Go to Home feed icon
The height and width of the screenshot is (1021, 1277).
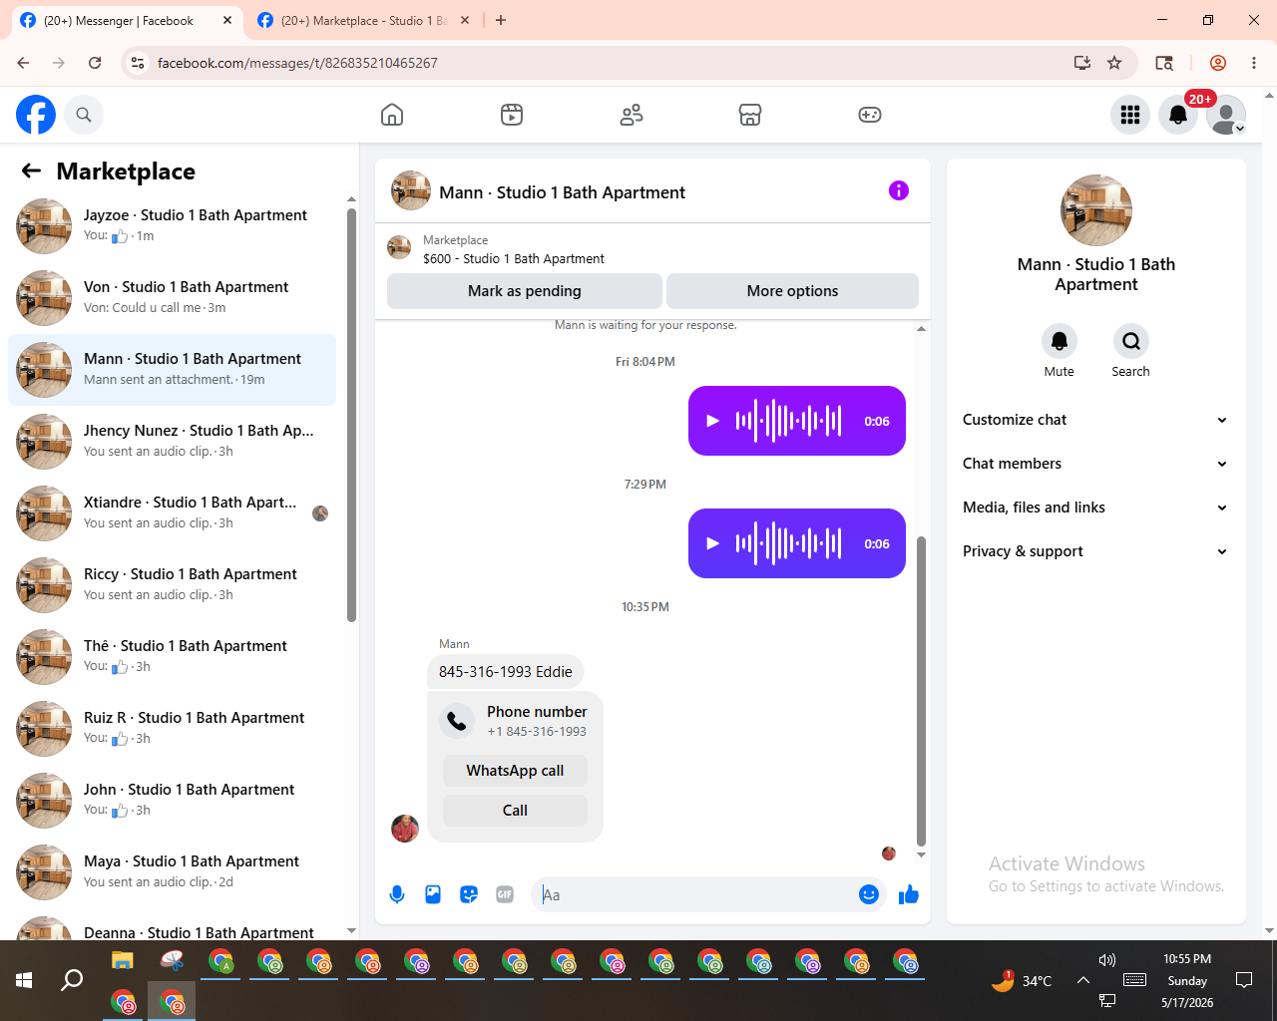(392, 115)
